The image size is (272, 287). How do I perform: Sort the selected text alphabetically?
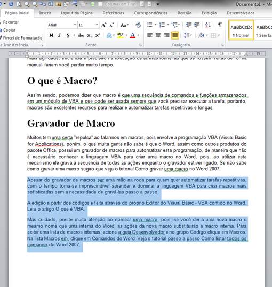coord(208,25)
